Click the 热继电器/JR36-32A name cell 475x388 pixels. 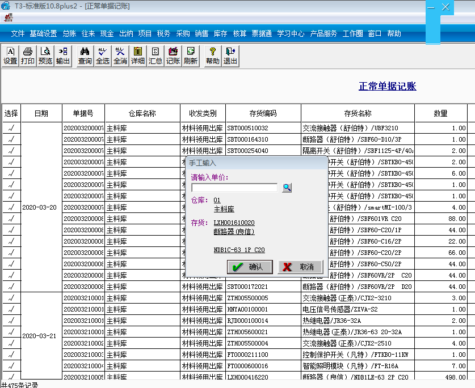pyautogui.click(x=358, y=321)
